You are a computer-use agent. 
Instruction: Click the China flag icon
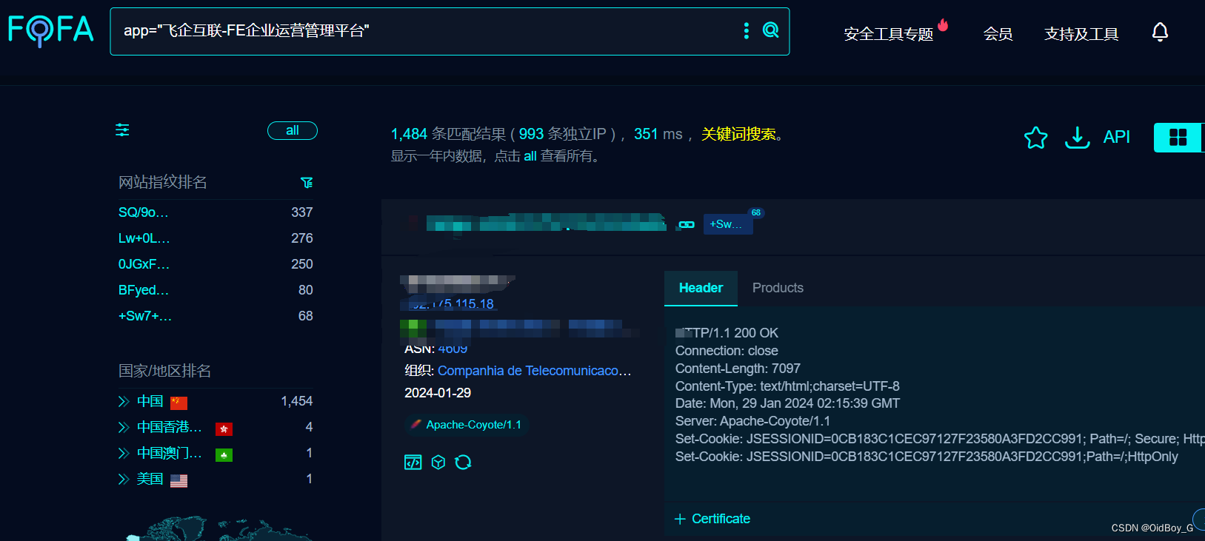178,403
